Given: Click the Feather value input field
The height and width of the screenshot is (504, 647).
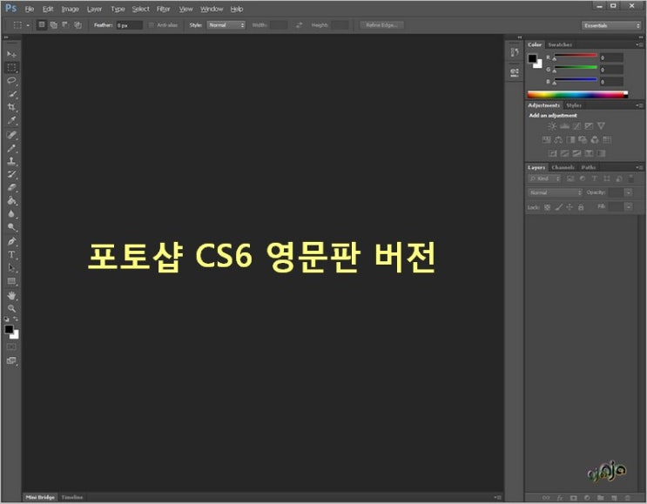Looking at the screenshot, I should pyautogui.click(x=129, y=25).
